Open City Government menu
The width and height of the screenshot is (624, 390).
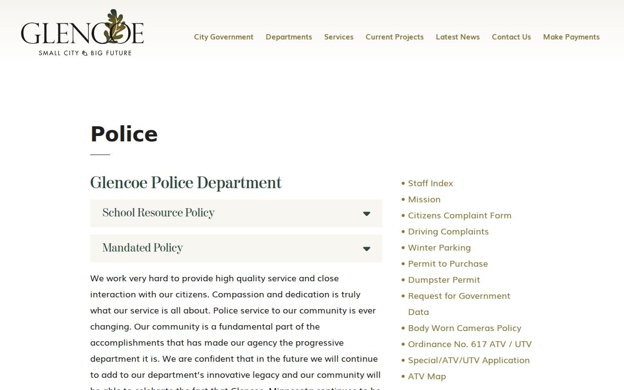[224, 37]
